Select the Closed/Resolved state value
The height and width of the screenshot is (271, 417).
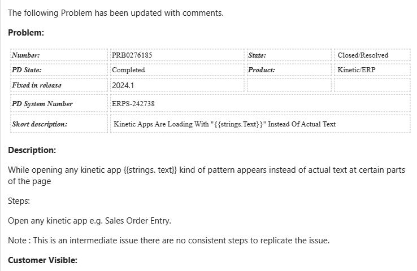pos(363,55)
